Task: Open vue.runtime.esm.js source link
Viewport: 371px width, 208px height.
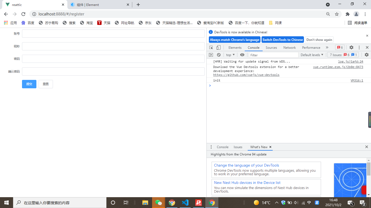Action: 338,67
